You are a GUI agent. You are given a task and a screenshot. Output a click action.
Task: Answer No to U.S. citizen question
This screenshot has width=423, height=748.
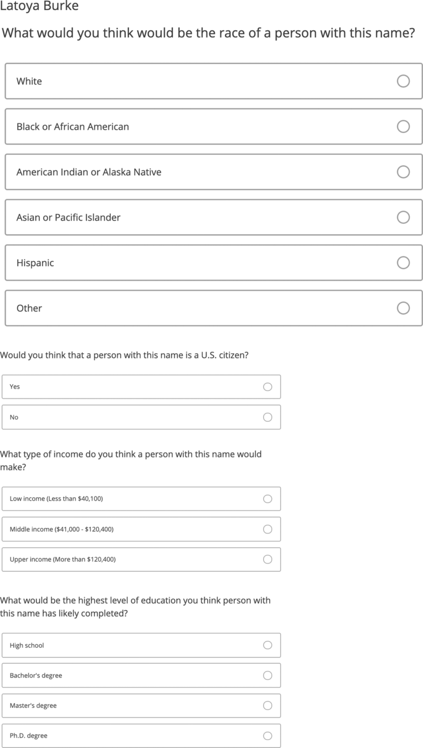pyautogui.click(x=142, y=417)
